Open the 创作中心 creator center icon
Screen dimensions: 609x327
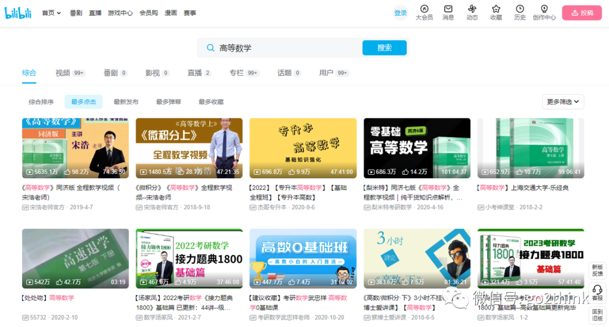click(x=544, y=12)
